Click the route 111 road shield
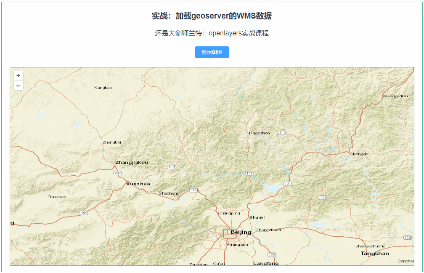 tap(249, 173)
